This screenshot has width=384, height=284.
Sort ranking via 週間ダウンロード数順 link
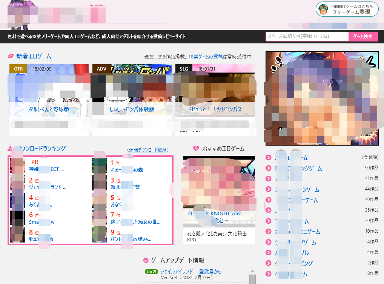[148, 150]
